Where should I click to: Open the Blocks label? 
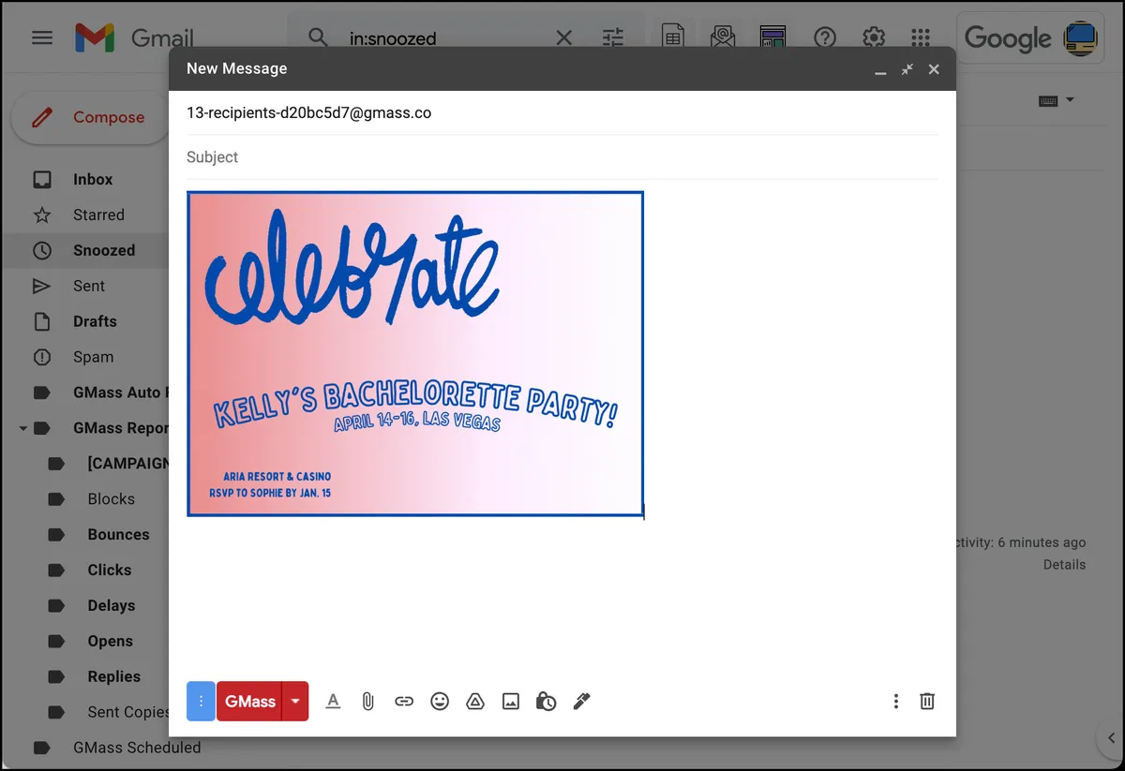pyautogui.click(x=111, y=499)
